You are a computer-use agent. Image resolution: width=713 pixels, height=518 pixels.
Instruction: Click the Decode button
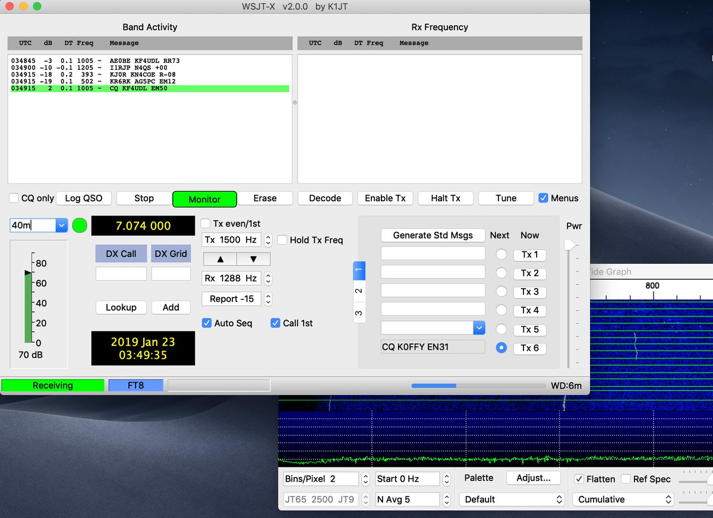point(325,198)
